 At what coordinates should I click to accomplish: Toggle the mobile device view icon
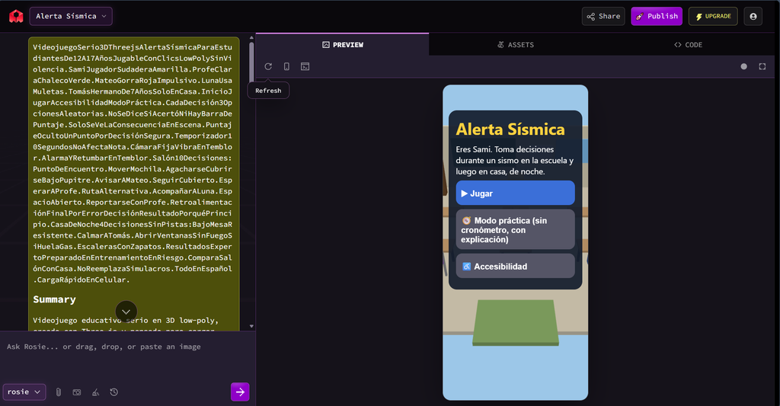[286, 67]
